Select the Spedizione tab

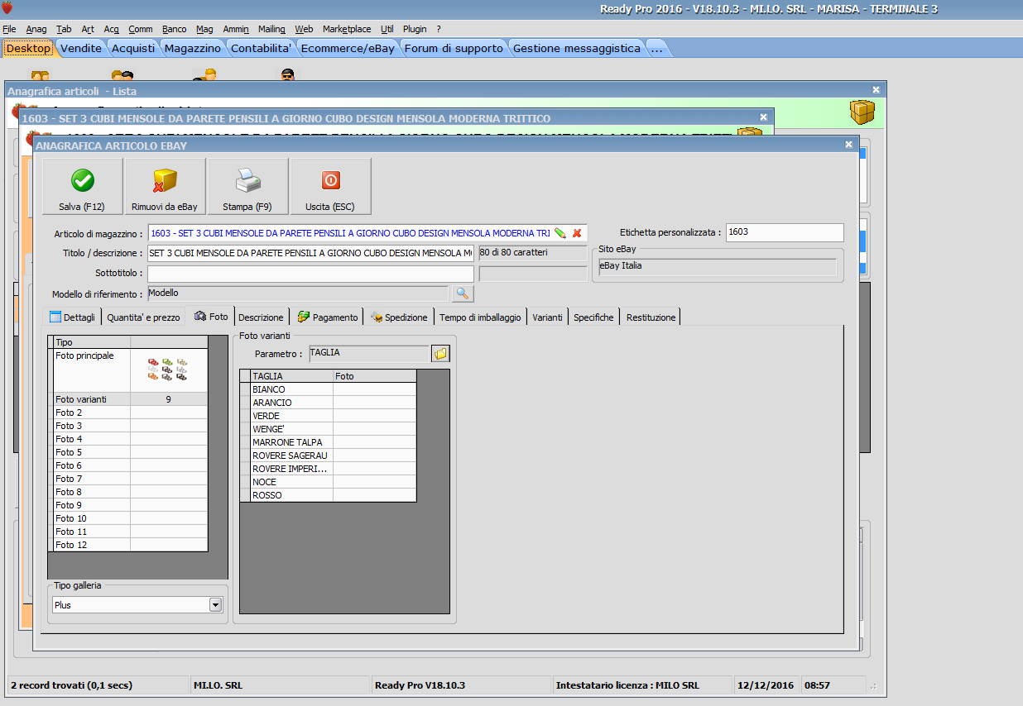click(399, 317)
